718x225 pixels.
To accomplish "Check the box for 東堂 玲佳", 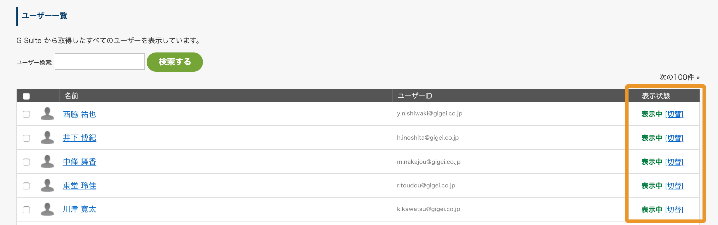I will tap(26, 186).
